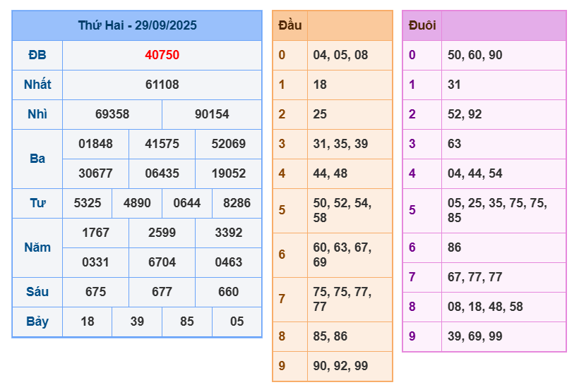
Task: Select third prize number 52069
Action: click(228, 144)
